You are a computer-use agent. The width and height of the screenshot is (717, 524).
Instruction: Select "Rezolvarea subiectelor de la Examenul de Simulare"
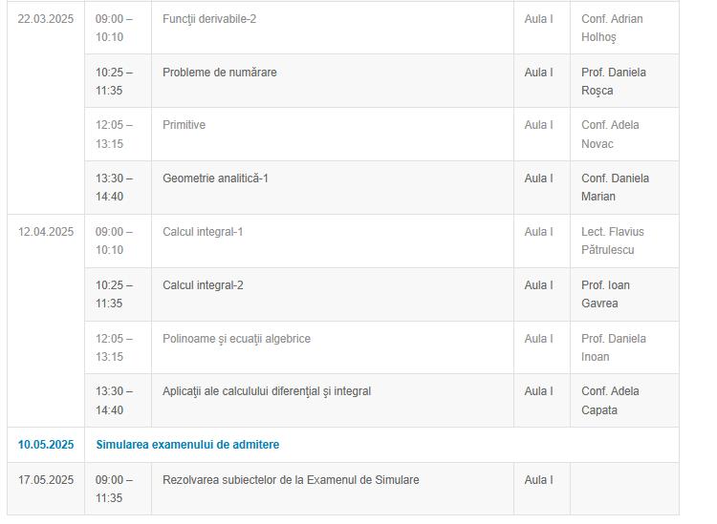pos(291,480)
